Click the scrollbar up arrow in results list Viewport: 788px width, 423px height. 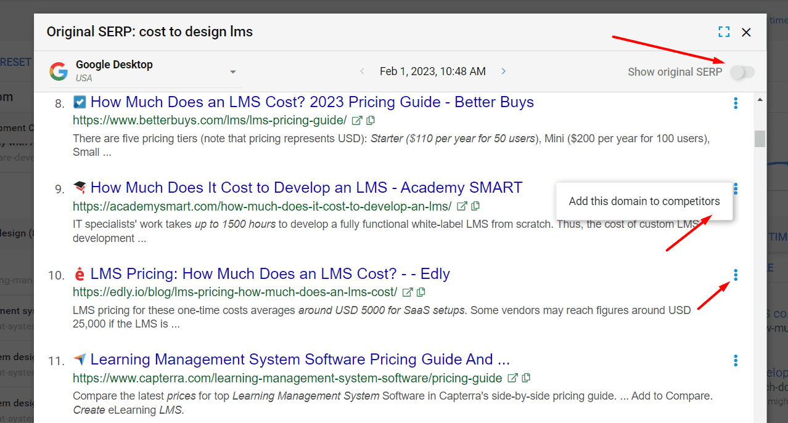(760, 100)
